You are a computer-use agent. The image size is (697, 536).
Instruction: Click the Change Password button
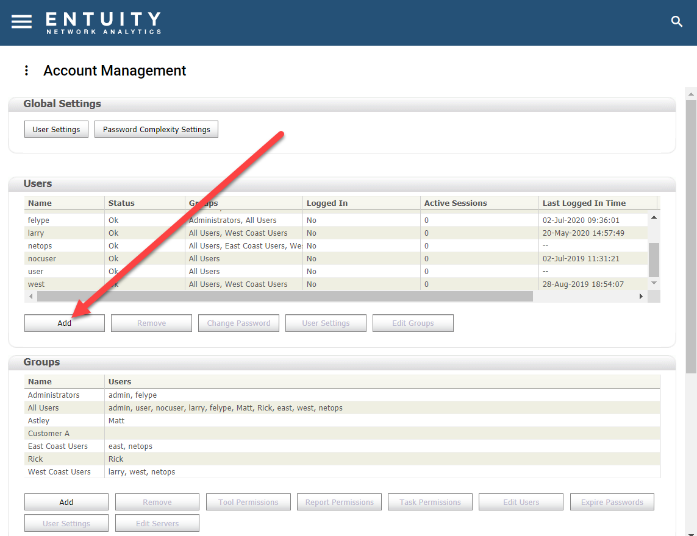[238, 323]
